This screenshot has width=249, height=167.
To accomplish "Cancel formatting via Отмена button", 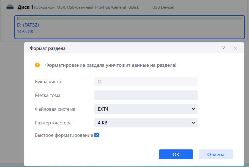I will pos(216,154).
